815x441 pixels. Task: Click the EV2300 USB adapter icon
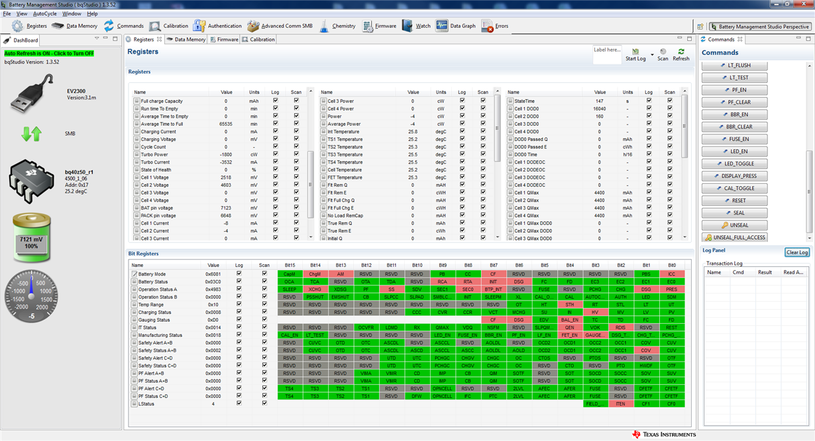click(x=32, y=93)
